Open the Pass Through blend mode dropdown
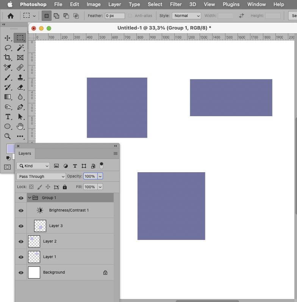Screen dimensions: 297x302 tap(41, 176)
